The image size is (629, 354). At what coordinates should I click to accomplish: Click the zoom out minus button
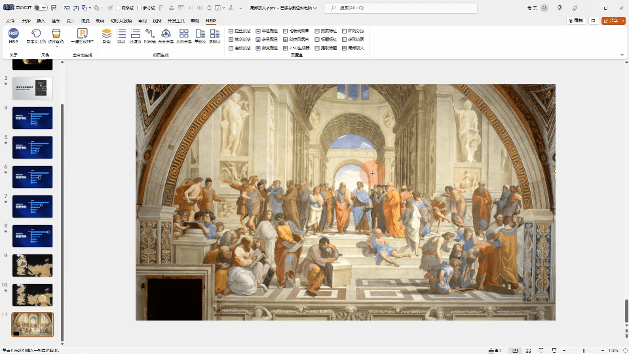(x=564, y=350)
